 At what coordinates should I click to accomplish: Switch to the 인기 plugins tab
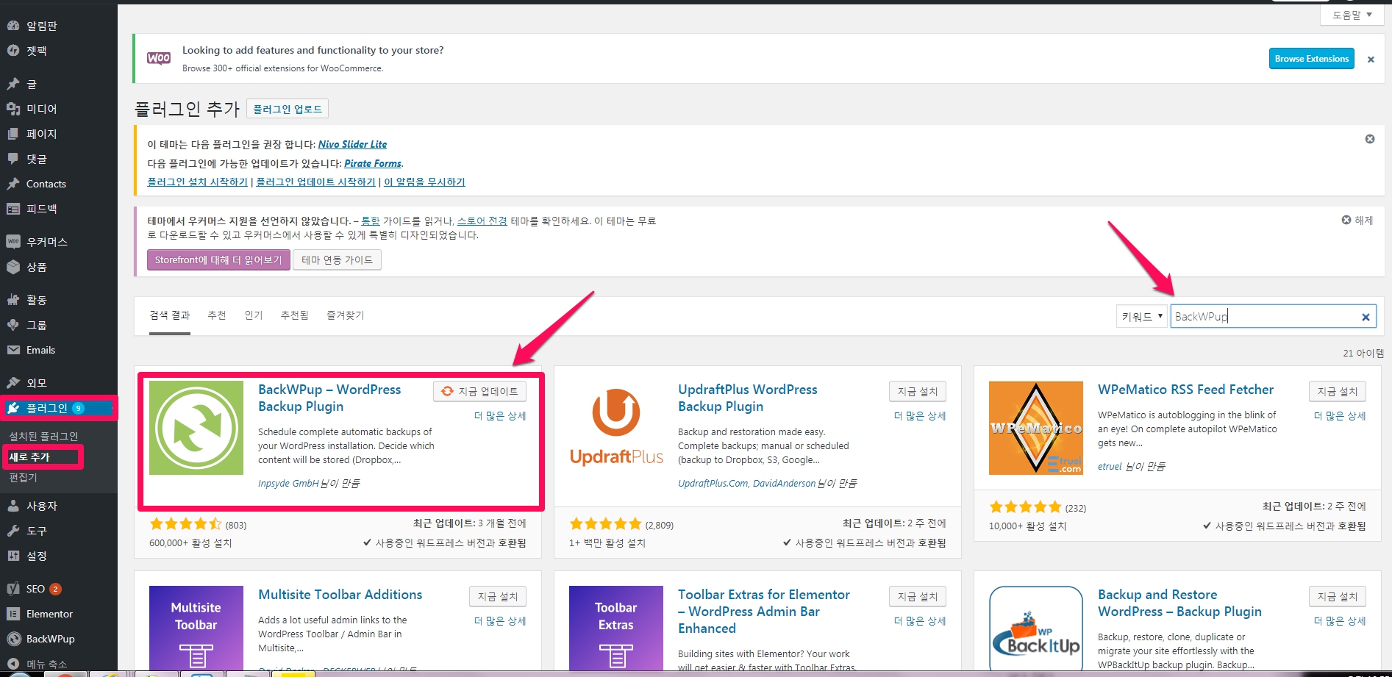click(253, 315)
